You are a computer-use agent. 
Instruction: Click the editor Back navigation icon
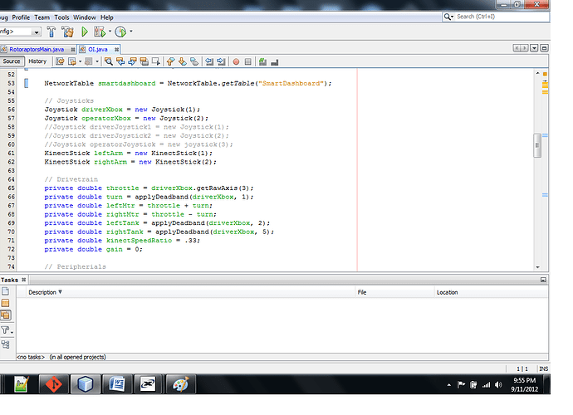coord(72,61)
